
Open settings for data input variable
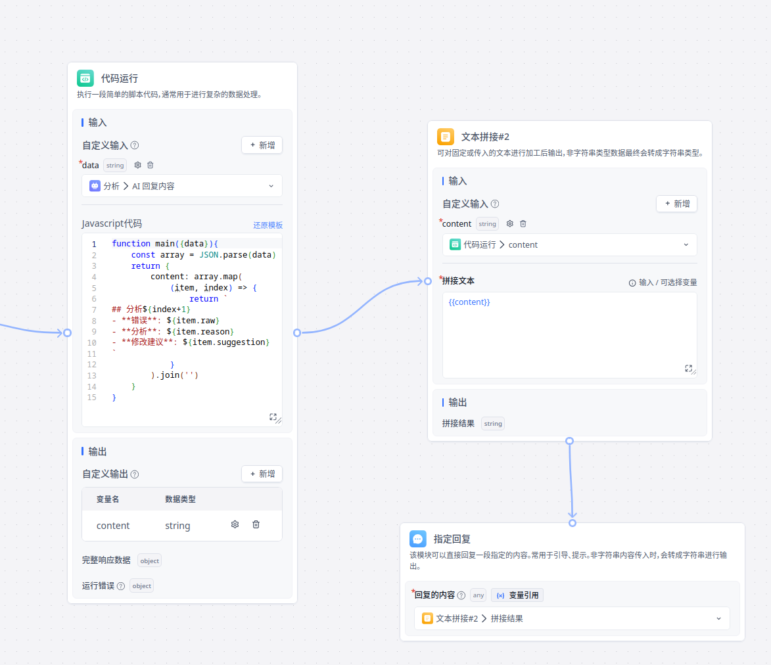(138, 165)
